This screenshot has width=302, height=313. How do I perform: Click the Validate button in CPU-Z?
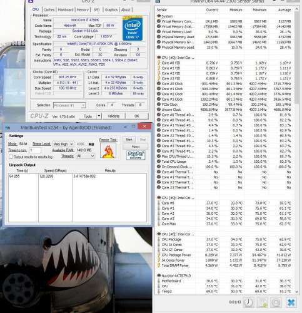pos(114,116)
